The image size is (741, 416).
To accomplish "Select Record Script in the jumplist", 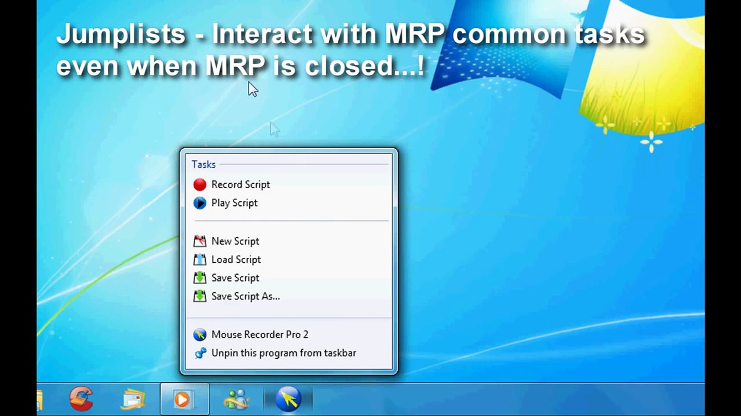I will 288,185.
